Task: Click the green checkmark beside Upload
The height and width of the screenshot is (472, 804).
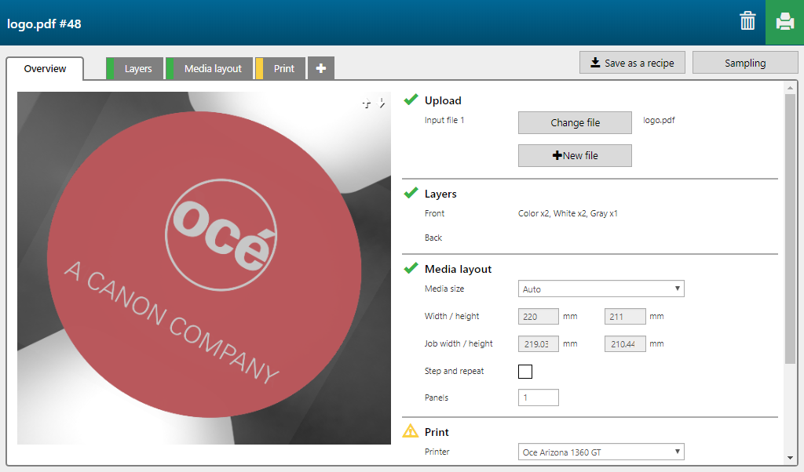Action: (411, 100)
